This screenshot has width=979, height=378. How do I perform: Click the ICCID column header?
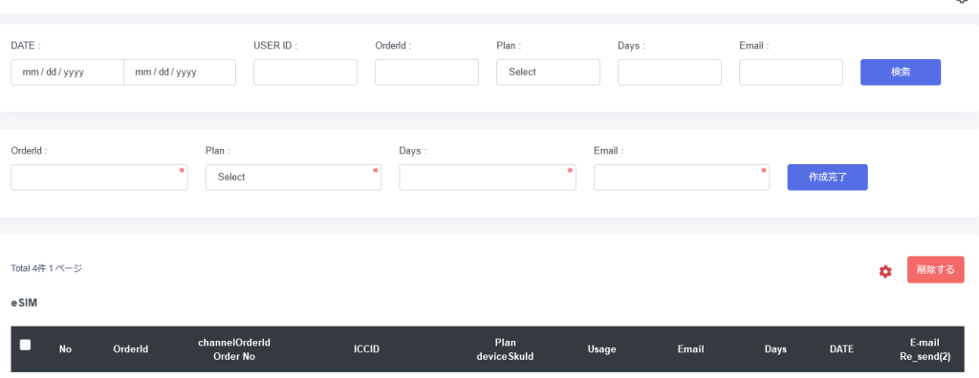[366, 349]
